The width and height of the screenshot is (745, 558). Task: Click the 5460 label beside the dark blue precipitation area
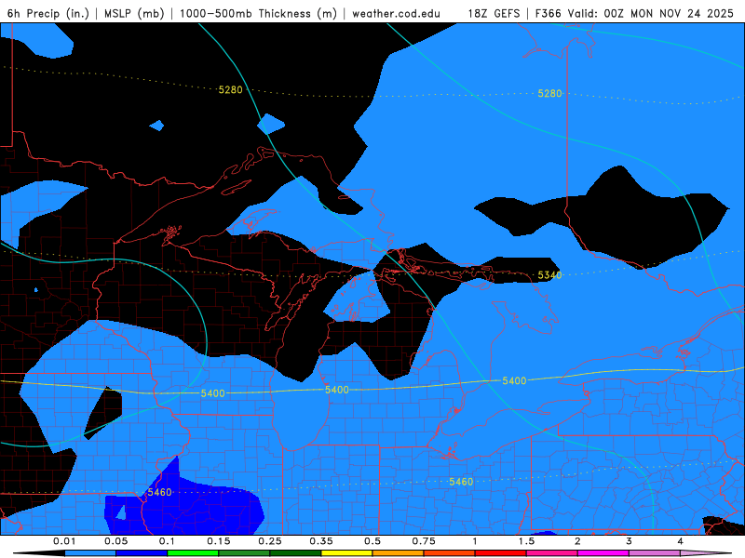pos(159,492)
